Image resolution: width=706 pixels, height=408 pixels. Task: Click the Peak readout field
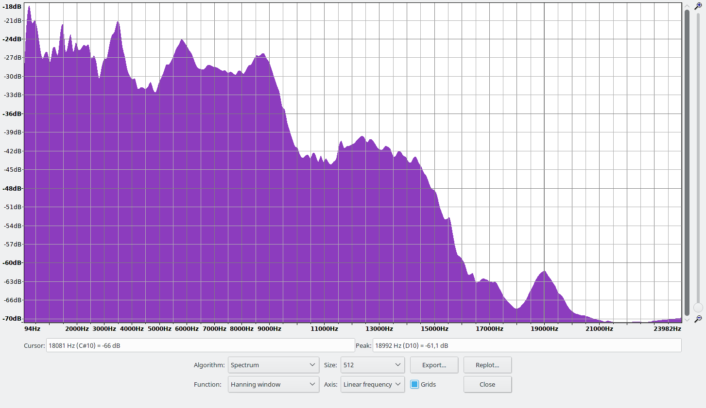pyautogui.click(x=527, y=345)
